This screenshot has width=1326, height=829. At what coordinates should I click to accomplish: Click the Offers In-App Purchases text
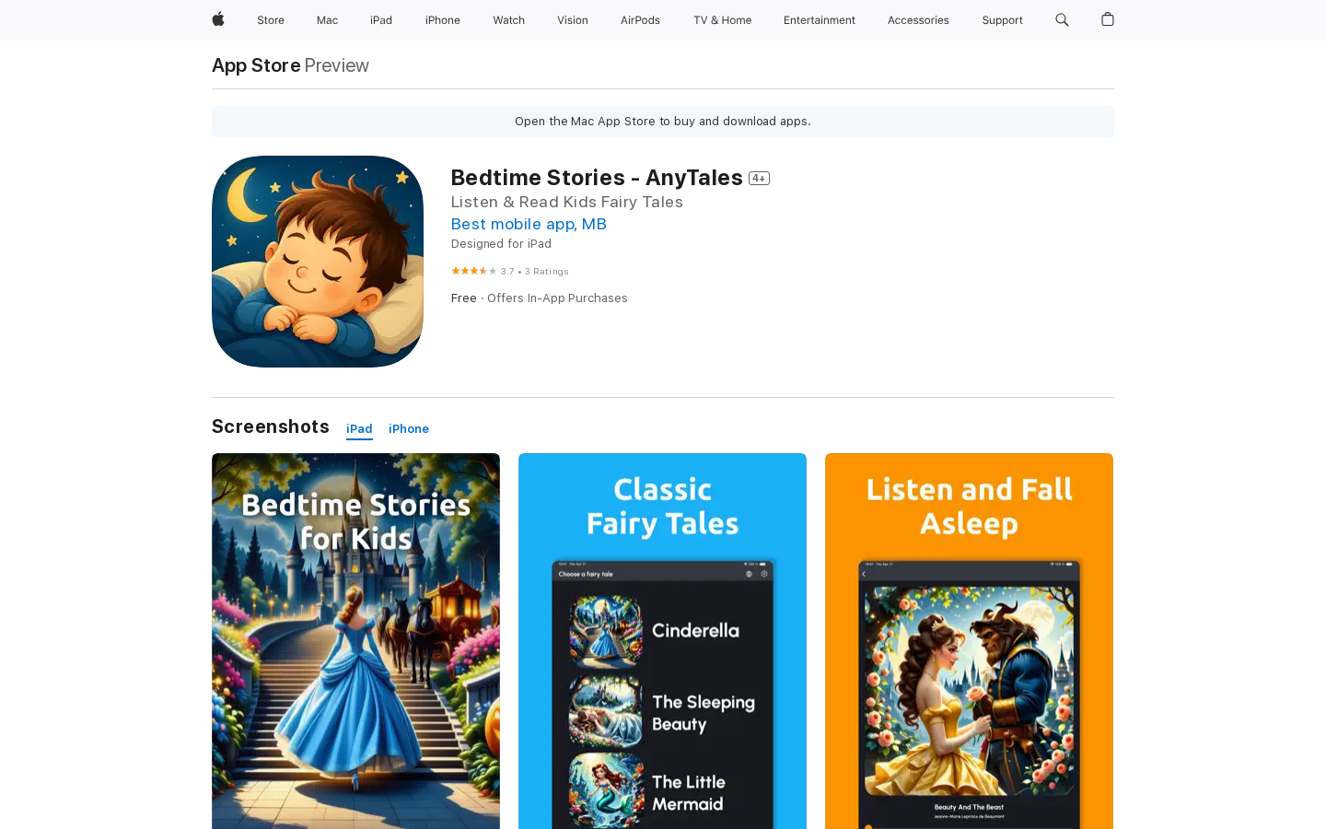[557, 298]
